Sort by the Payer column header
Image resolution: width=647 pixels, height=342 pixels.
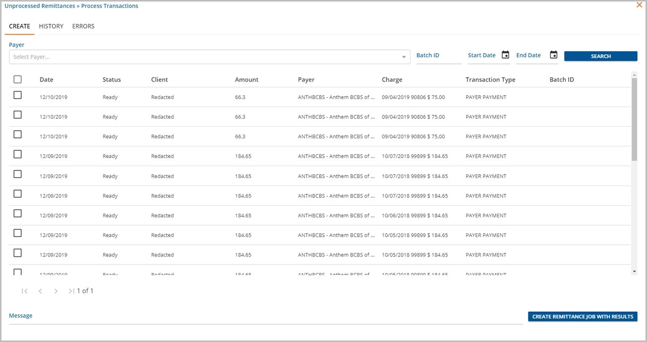pyautogui.click(x=306, y=79)
